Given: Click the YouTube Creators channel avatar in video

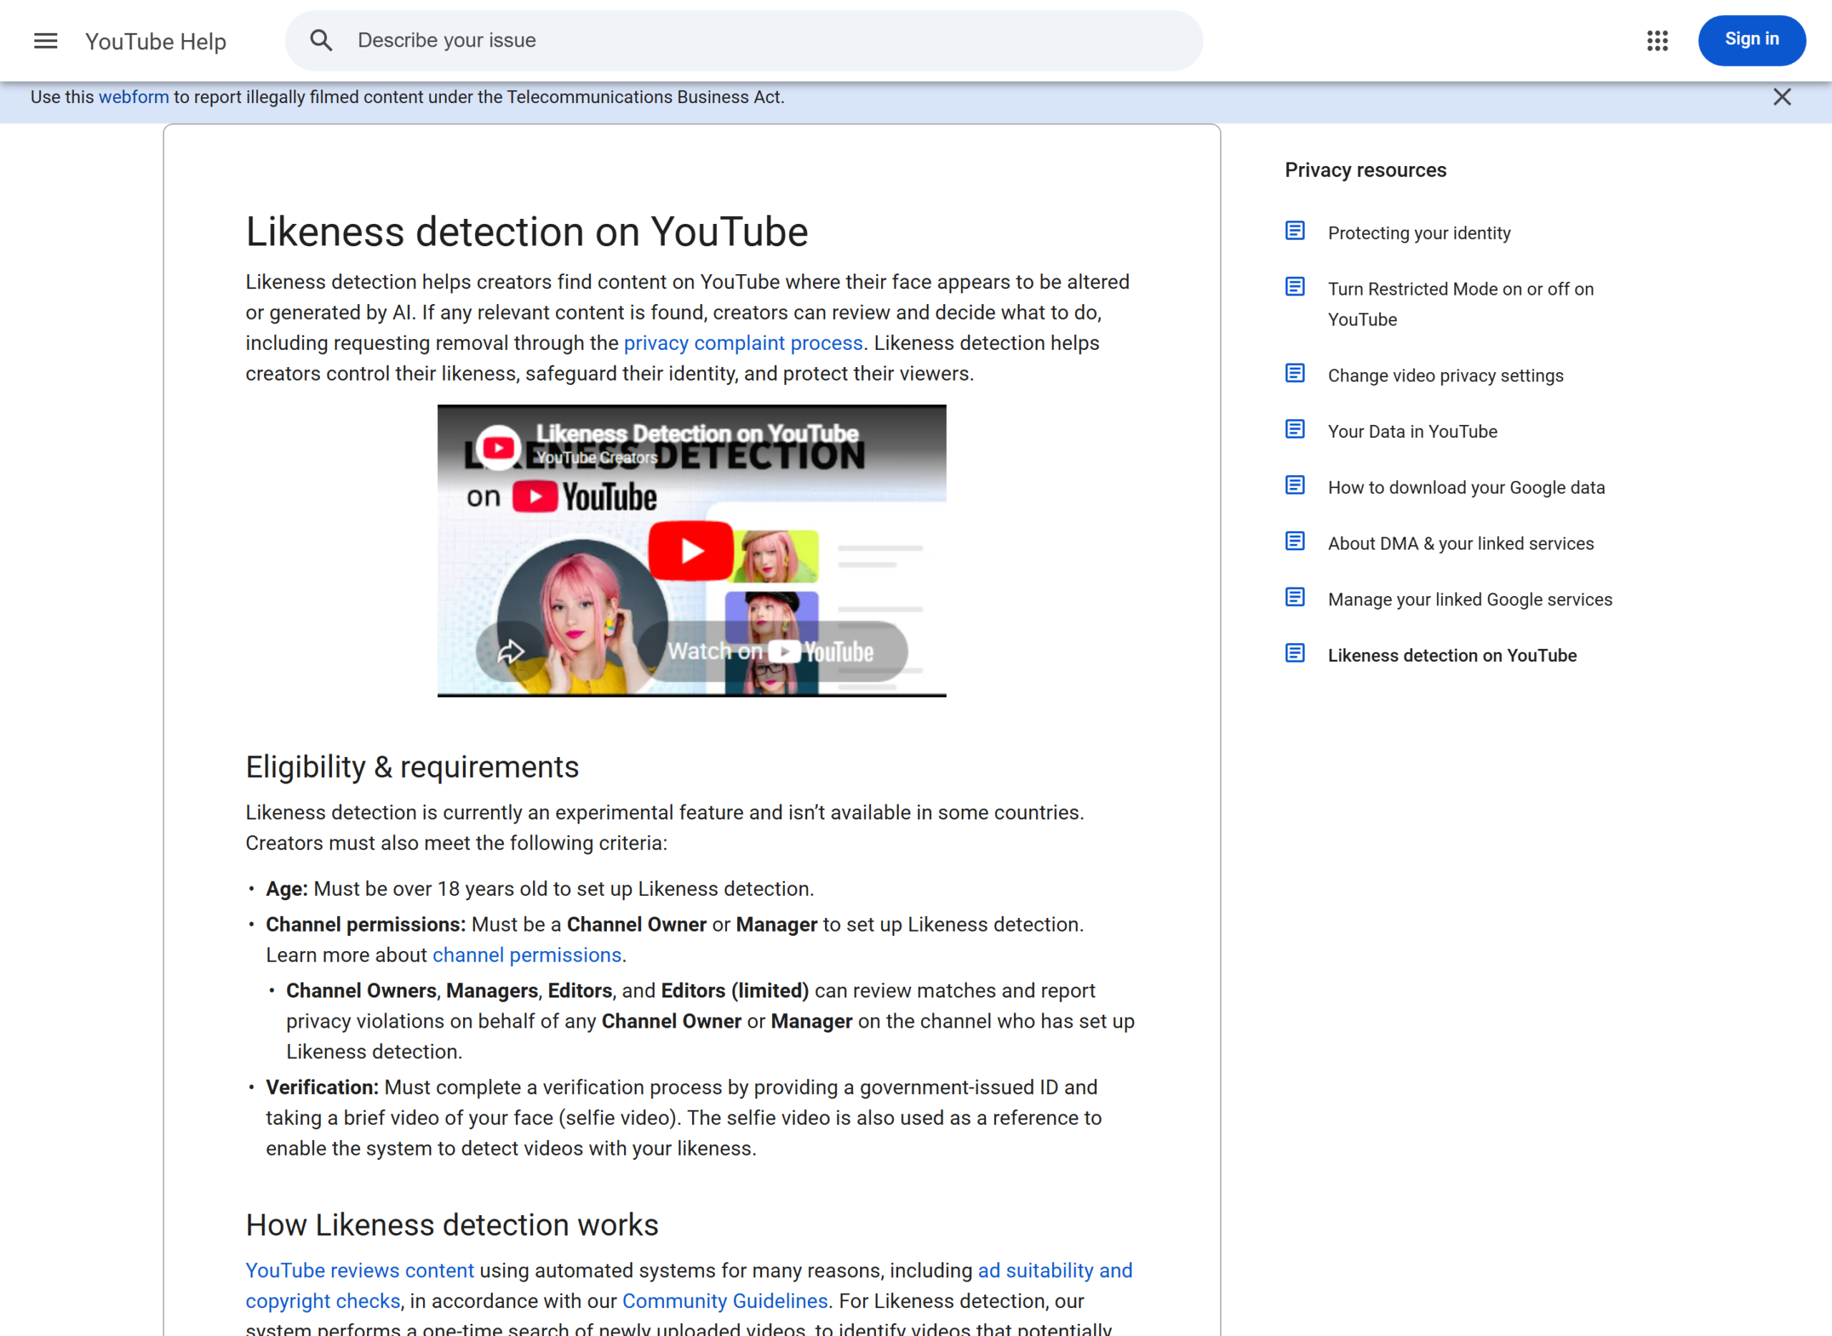Looking at the screenshot, I should click(498, 447).
